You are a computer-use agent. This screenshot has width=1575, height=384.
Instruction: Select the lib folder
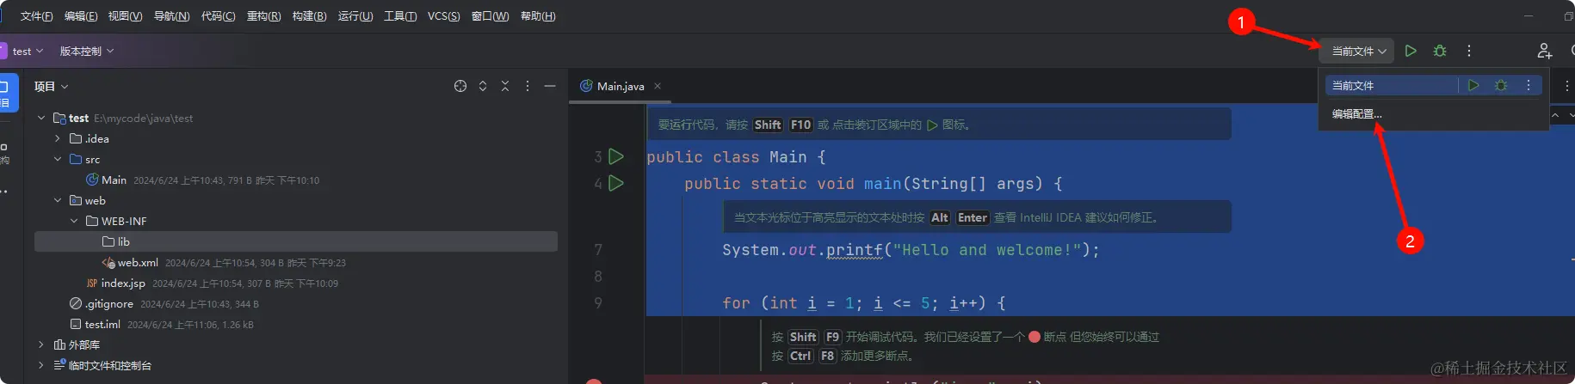tap(296, 242)
